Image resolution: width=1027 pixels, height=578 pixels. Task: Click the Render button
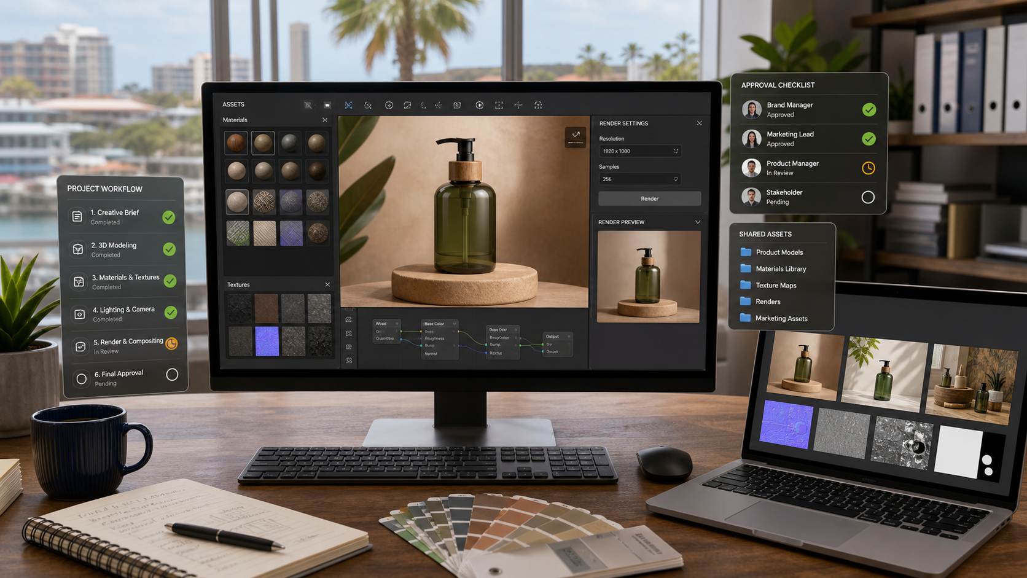[650, 198]
